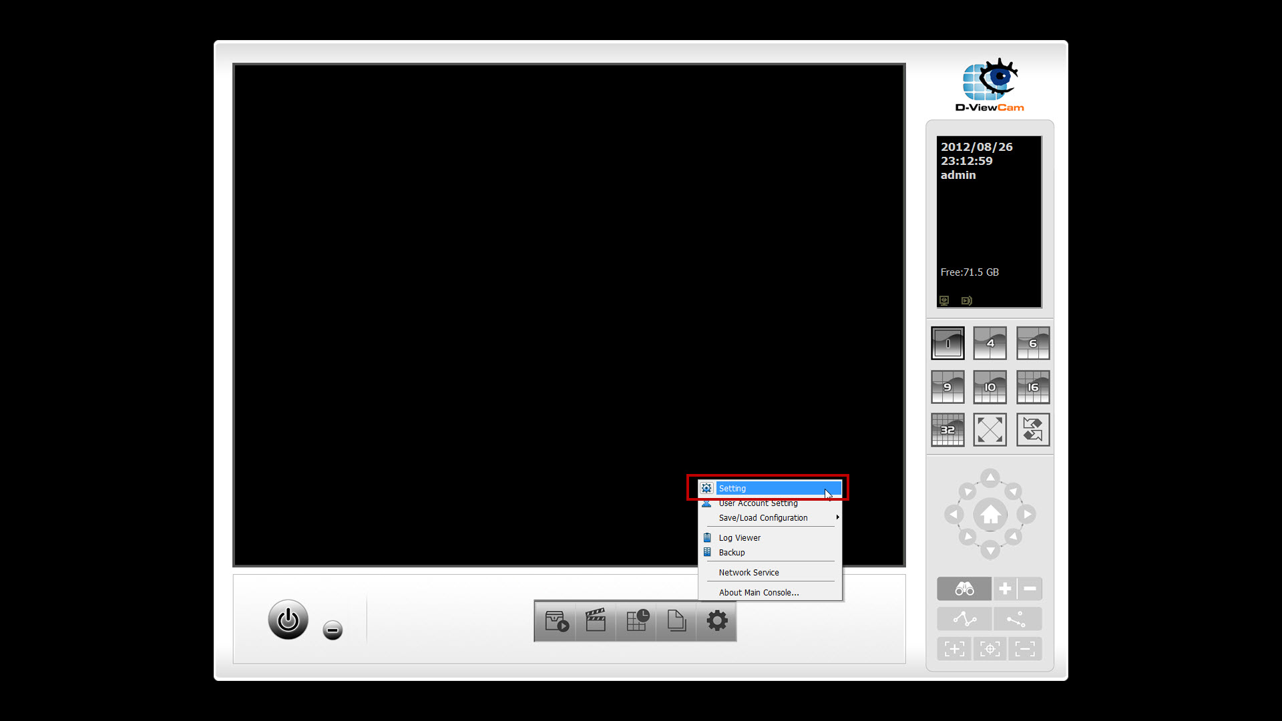Open the schedule grid-clock icon
This screenshot has height=721, width=1282.
pyautogui.click(x=636, y=621)
